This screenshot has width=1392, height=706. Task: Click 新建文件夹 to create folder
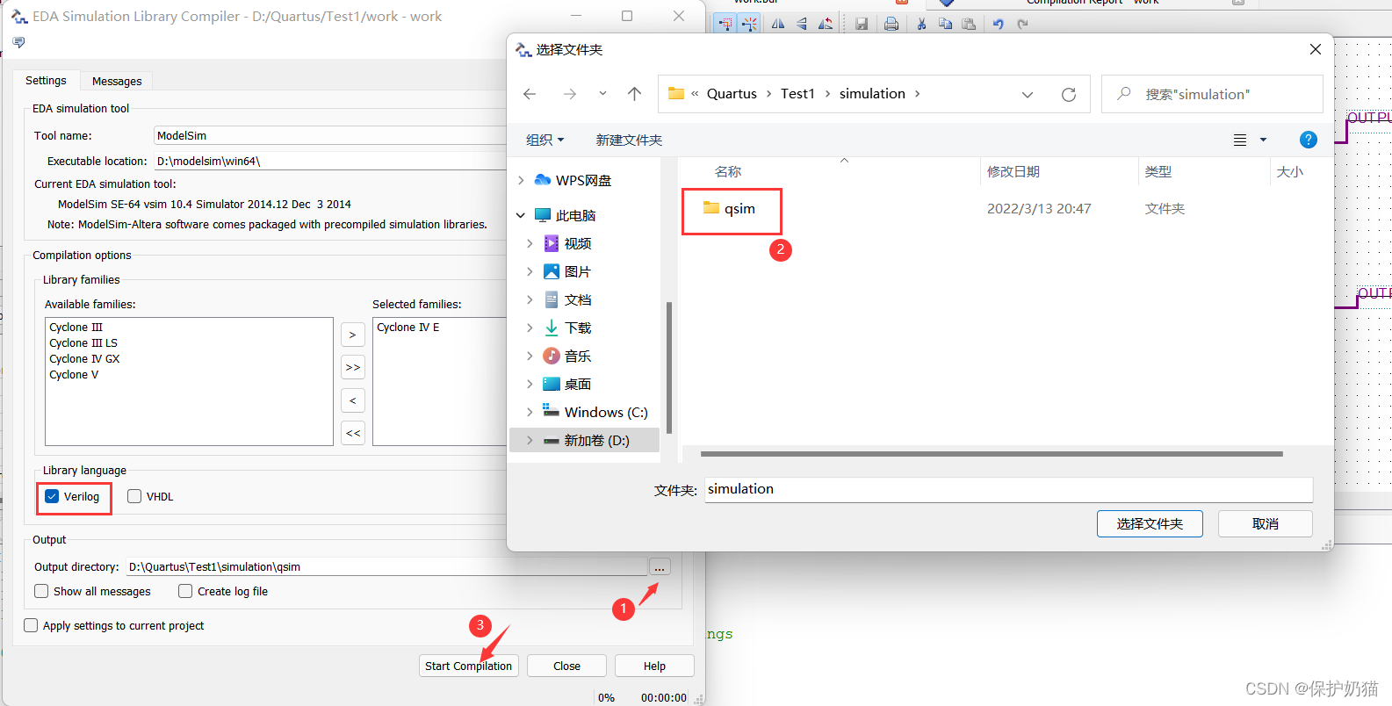(x=629, y=140)
